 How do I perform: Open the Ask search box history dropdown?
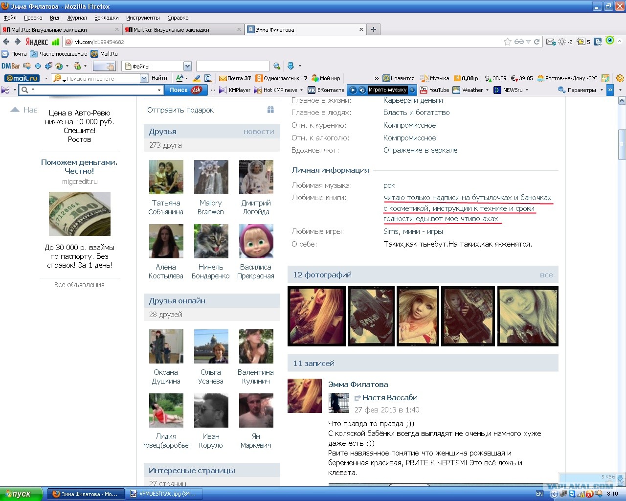159,90
